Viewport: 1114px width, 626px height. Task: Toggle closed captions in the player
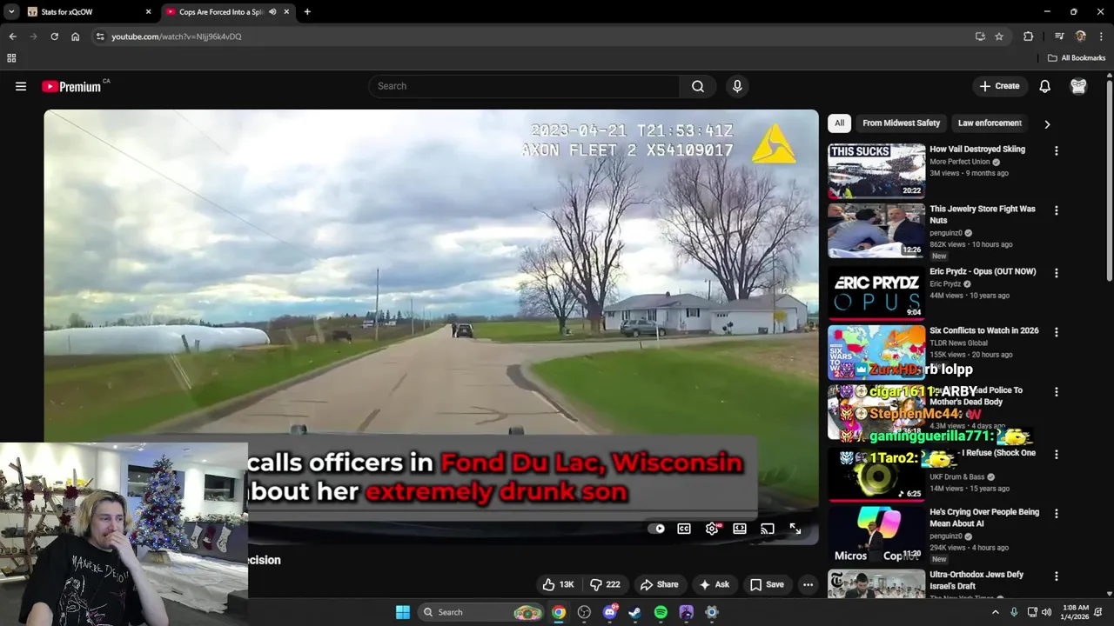pos(684,529)
